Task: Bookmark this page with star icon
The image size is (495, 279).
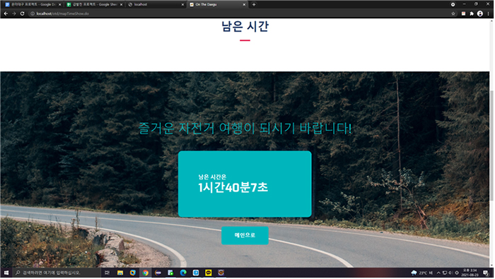Action: point(453,13)
